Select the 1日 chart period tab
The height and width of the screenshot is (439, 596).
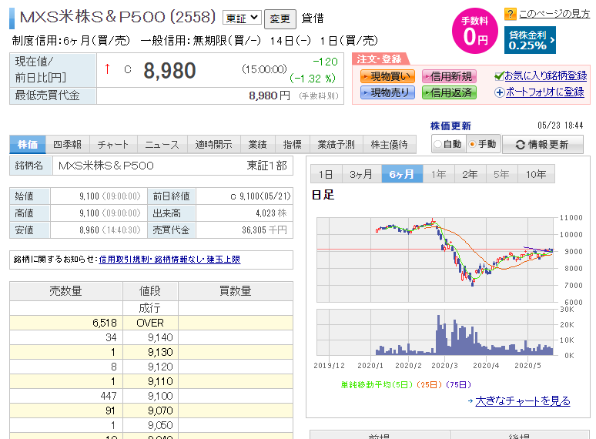(x=326, y=174)
